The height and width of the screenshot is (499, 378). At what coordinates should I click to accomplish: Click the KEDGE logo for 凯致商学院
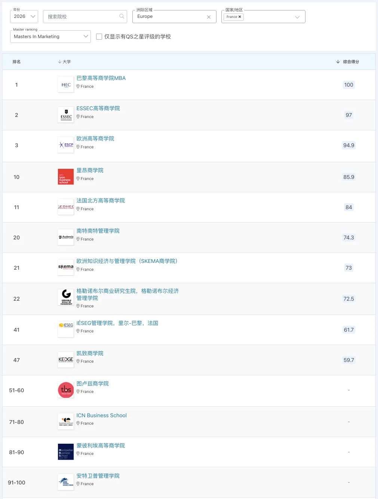click(65, 359)
